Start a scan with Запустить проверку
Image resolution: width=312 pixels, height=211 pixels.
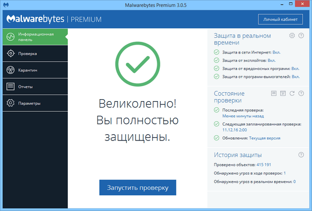pyautogui.click(x=137, y=188)
